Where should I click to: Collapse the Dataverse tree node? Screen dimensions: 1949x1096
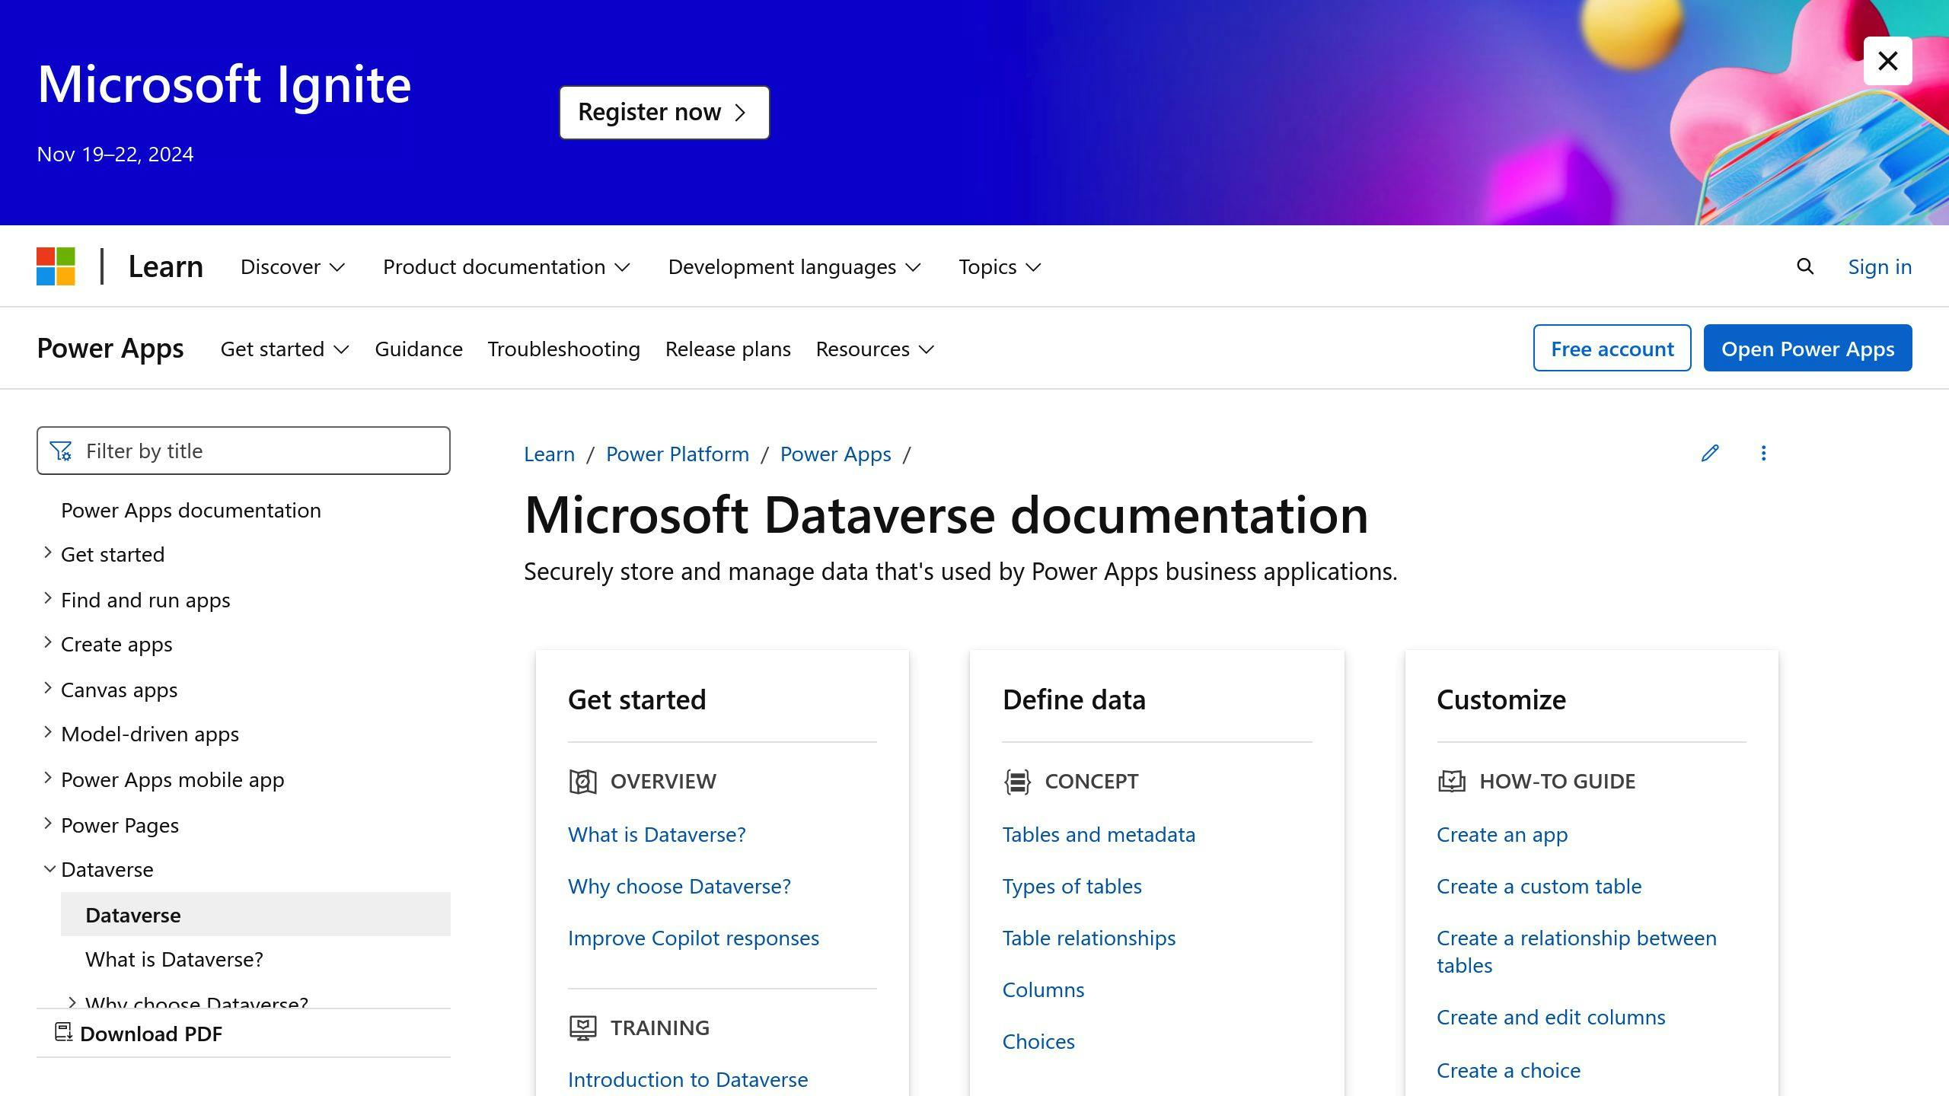(x=49, y=869)
